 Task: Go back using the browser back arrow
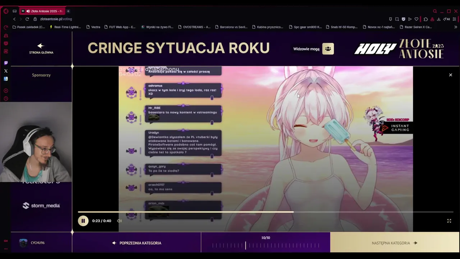[14, 19]
